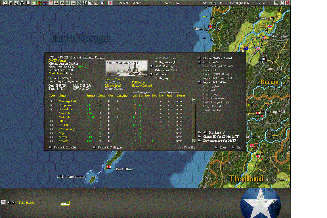Click the gray warship toolbar icon
Viewport: 327px width, 218px height.
click(x=74, y=3)
